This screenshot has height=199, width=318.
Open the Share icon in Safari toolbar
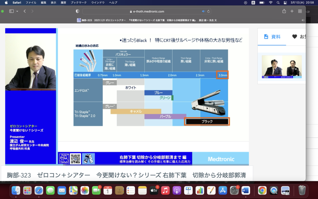pos(284,11)
